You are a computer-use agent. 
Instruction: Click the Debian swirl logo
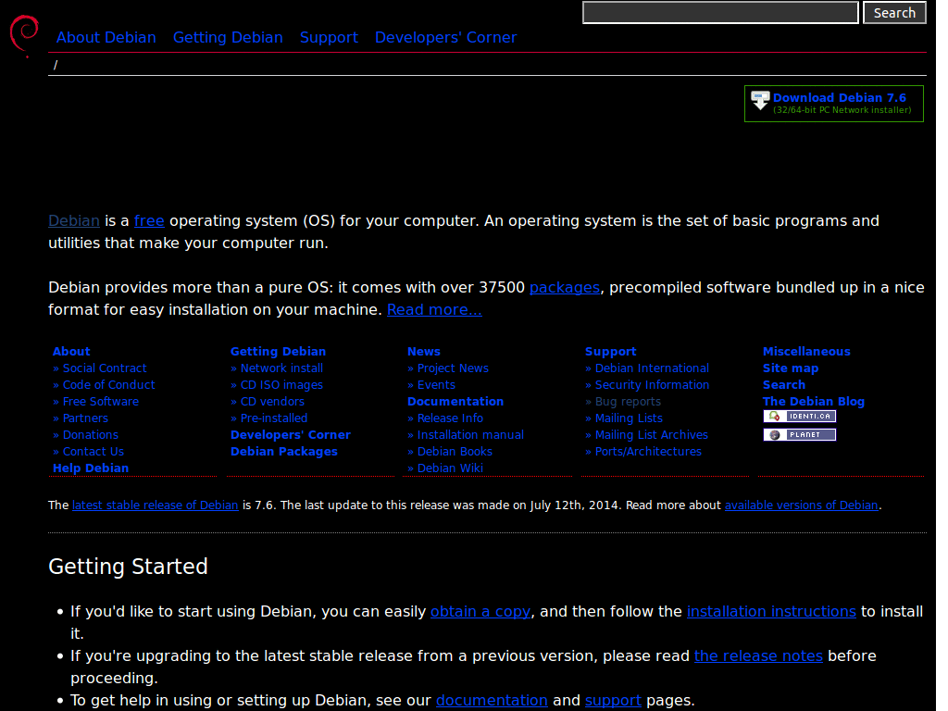[x=22, y=32]
